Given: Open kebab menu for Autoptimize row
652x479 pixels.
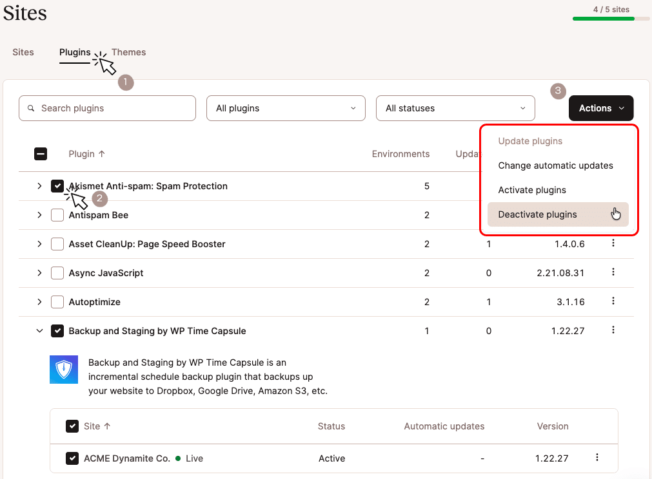Looking at the screenshot, I should [x=613, y=301].
